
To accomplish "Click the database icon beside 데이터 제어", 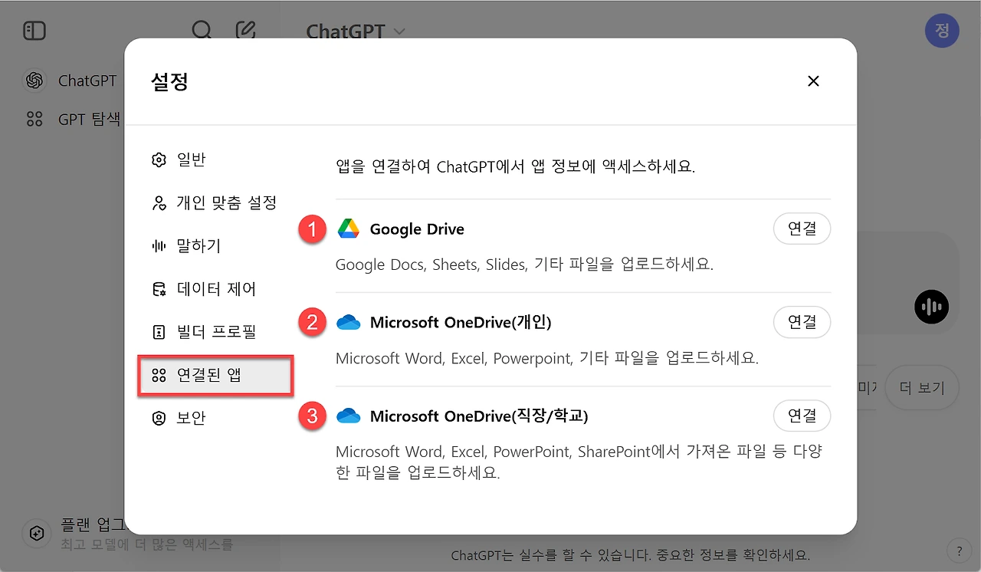I will [159, 289].
